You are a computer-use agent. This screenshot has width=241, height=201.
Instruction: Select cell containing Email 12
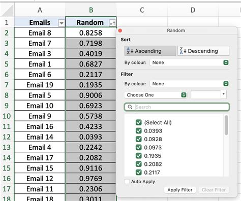tap(40, 179)
